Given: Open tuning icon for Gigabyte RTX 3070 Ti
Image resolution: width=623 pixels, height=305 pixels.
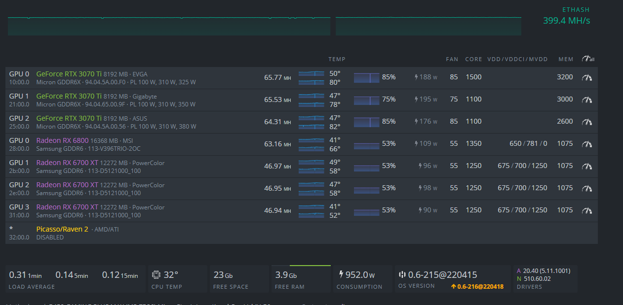Looking at the screenshot, I should pyautogui.click(x=587, y=100).
